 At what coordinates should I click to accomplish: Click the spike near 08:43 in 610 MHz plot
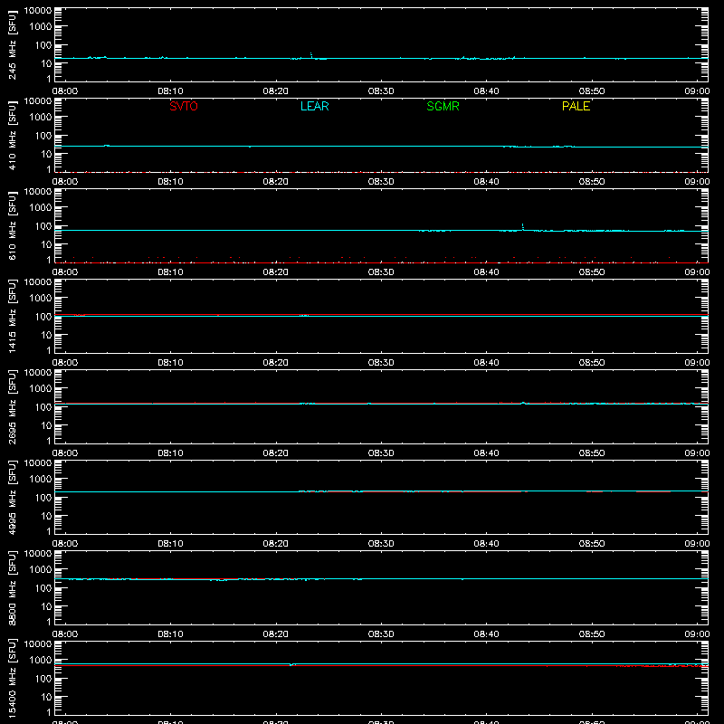(x=523, y=226)
